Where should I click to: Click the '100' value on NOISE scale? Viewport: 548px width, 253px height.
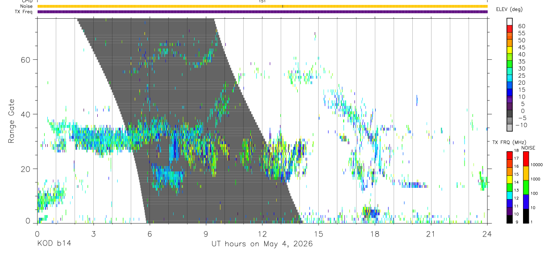[x=535, y=193]
